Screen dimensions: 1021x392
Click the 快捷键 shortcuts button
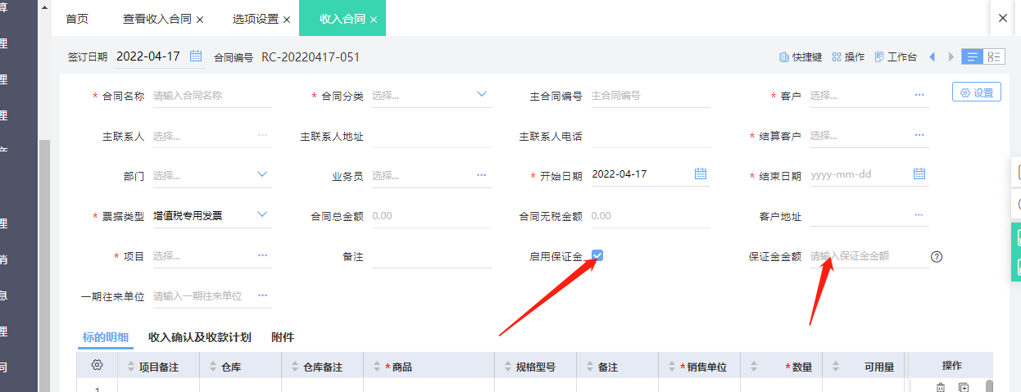[800, 57]
